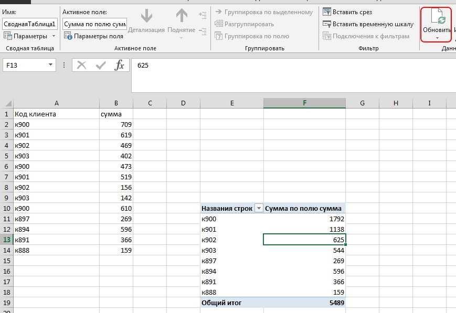The width and height of the screenshot is (456, 313).
Task: Click cell with value 619
Action: pos(116,135)
